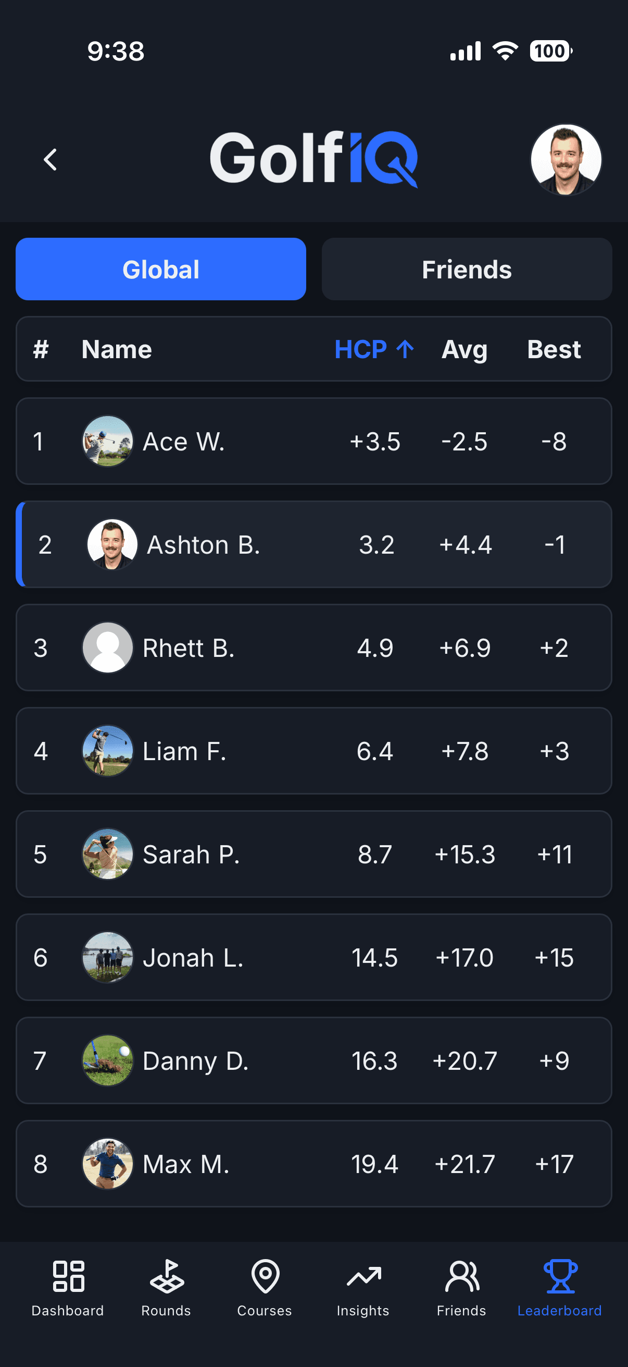Select the Global leaderboard tab
Viewport: 628px width, 1367px height.
[160, 269]
